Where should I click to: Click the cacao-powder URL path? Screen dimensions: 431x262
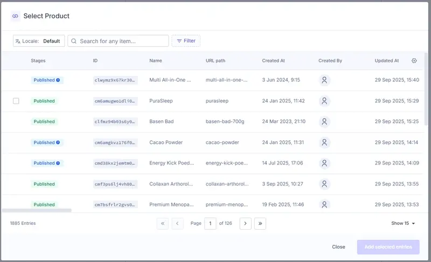pyautogui.click(x=222, y=142)
